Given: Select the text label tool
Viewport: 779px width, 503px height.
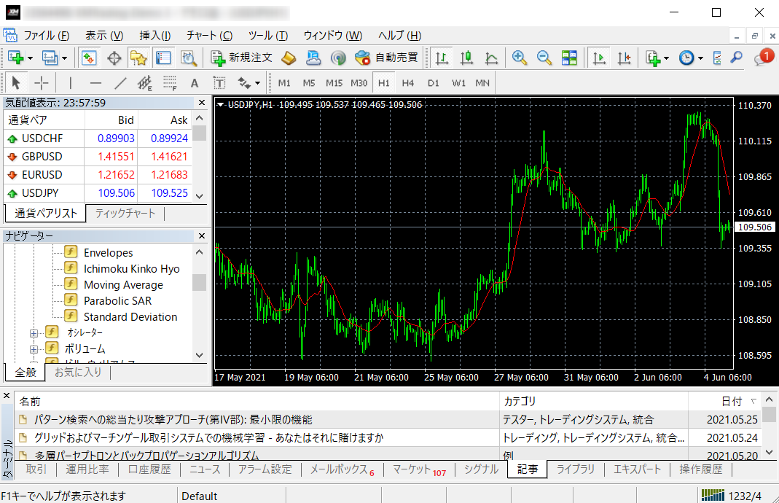Looking at the screenshot, I should [x=219, y=82].
